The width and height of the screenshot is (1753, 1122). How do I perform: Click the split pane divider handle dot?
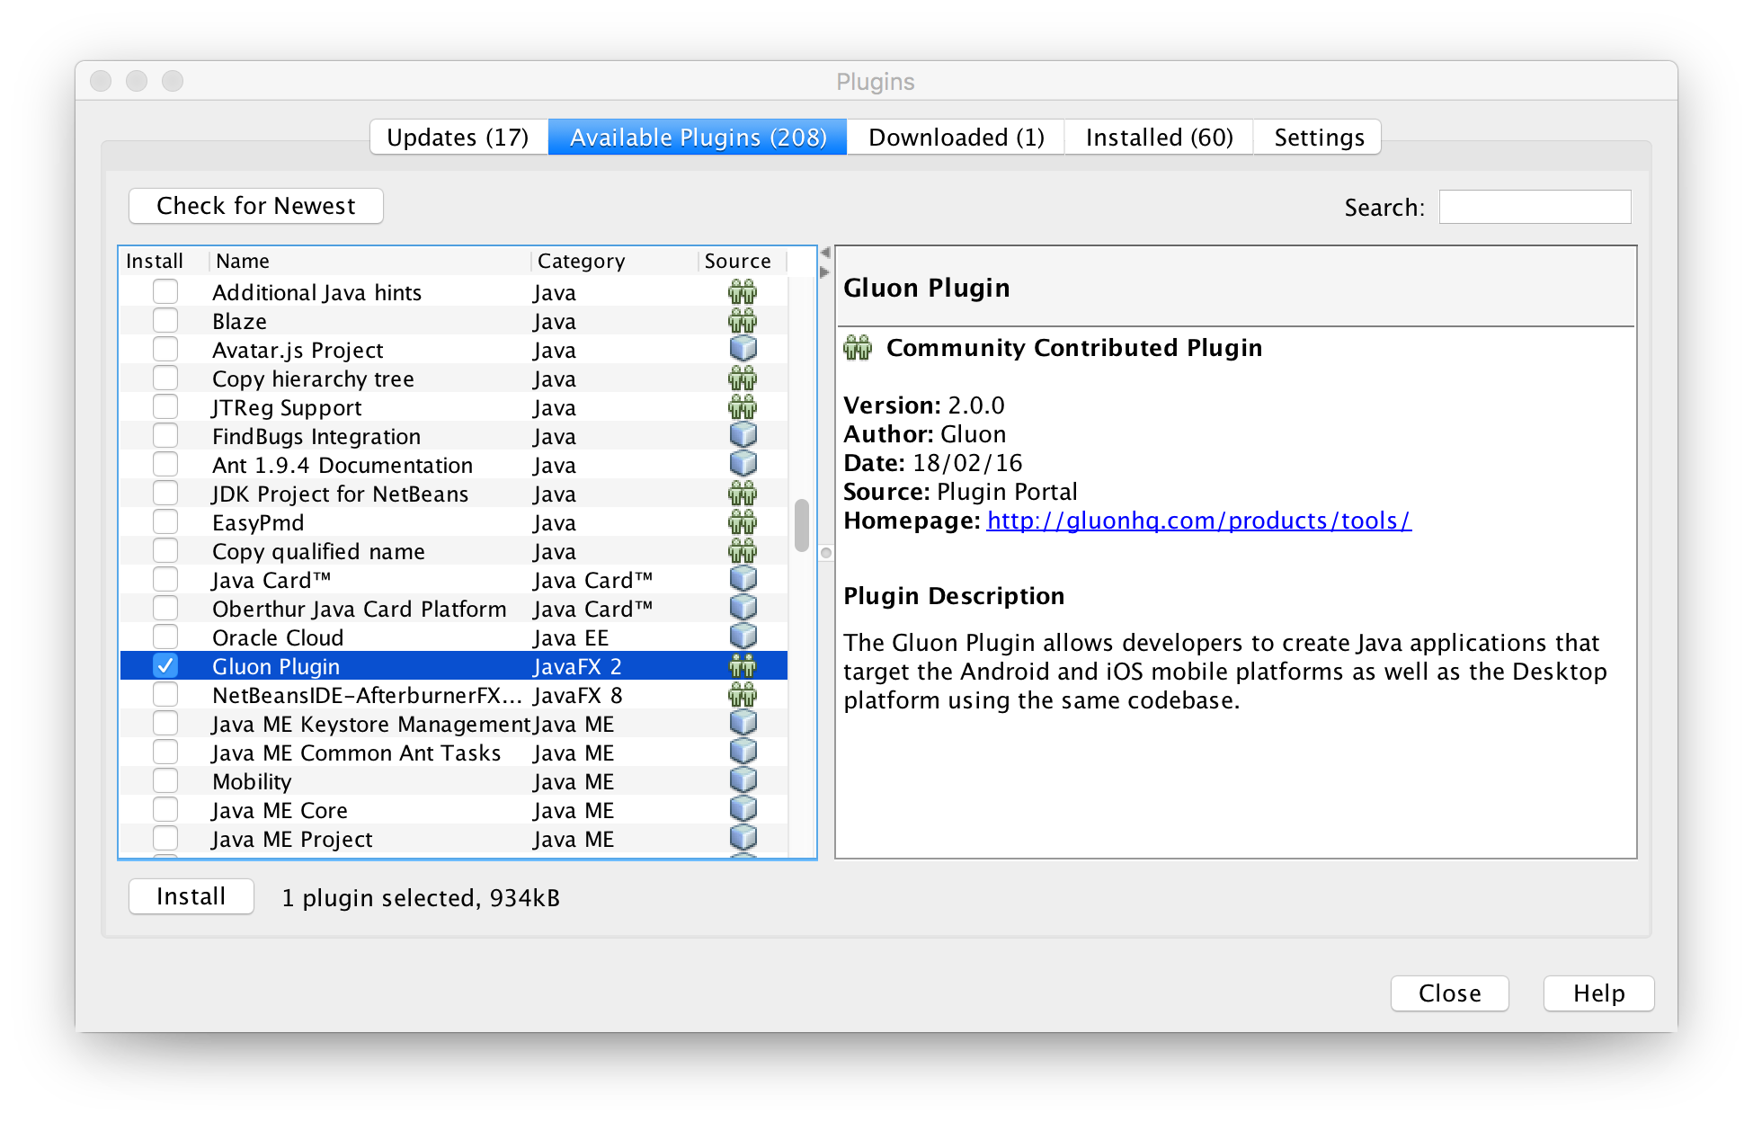click(x=826, y=553)
